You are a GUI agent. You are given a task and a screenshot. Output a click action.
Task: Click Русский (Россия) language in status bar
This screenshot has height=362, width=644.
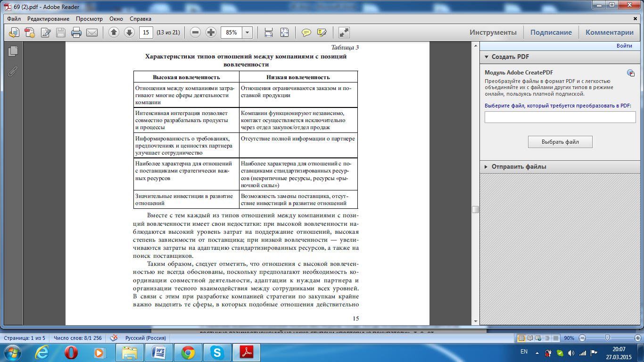[x=145, y=338]
